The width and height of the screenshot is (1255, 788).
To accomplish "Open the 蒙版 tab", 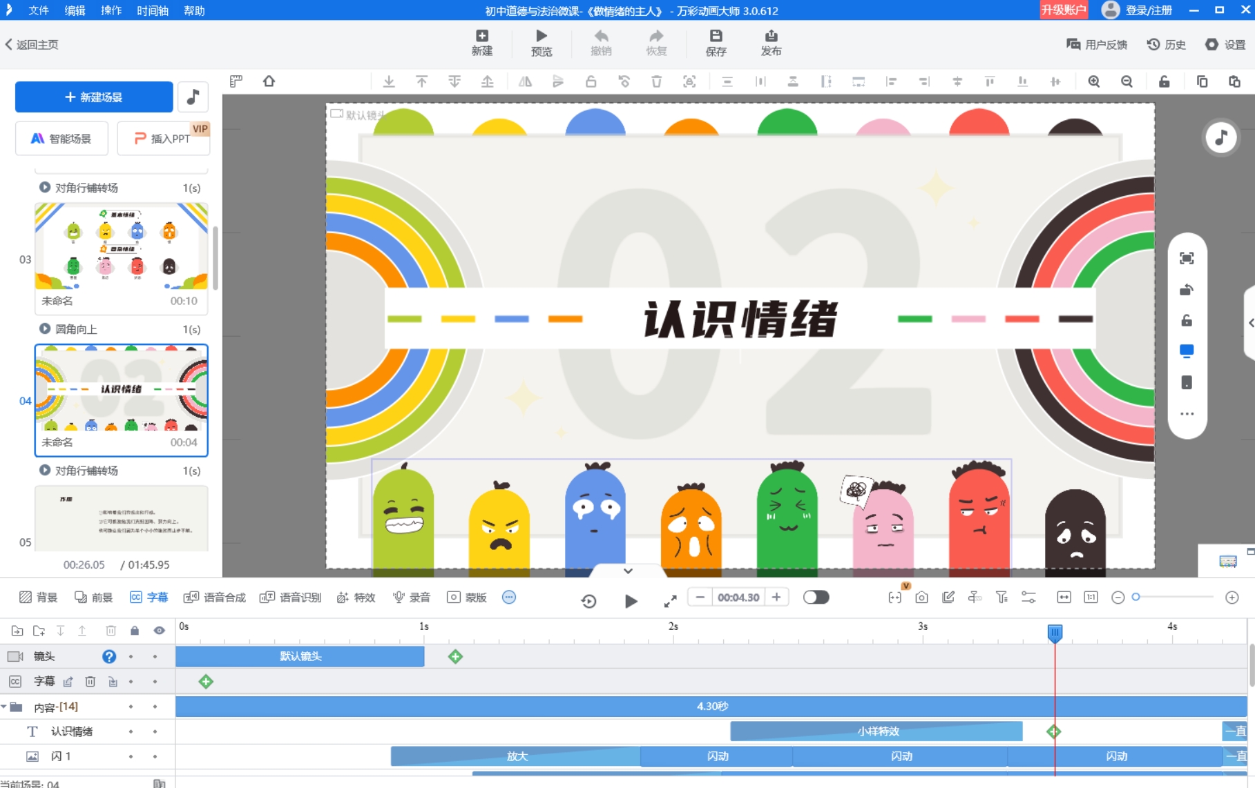I will coord(467,598).
